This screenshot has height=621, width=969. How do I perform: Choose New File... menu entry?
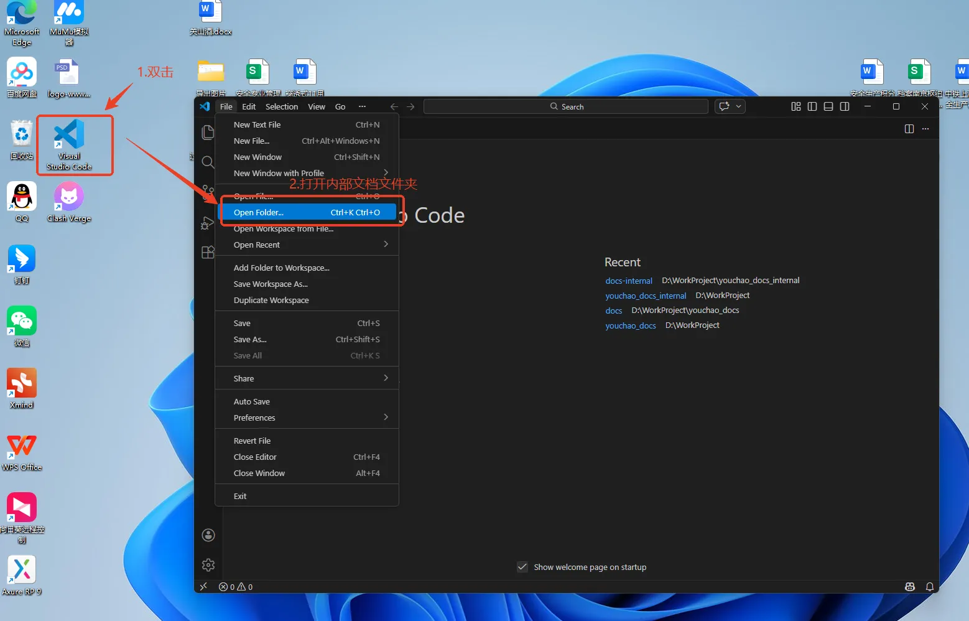pos(307,141)
